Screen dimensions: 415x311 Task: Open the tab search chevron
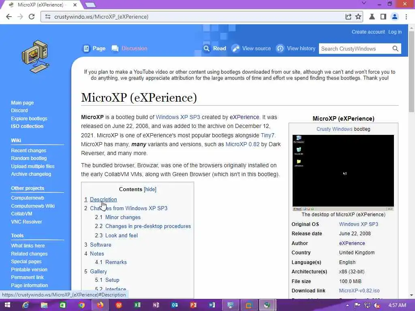pyautogui.click(x=364, y=3)
